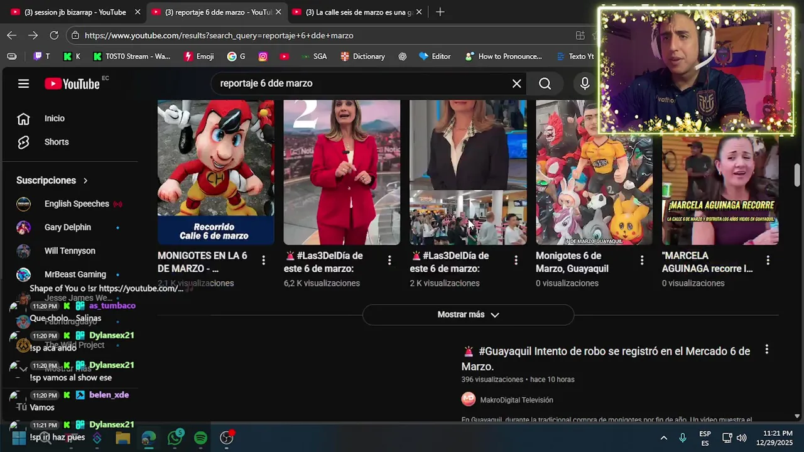Image resolution: width=804 pixels, height=452 pixels.
Task: Click the YouTube logo
Action: click(x=72, y=83)
